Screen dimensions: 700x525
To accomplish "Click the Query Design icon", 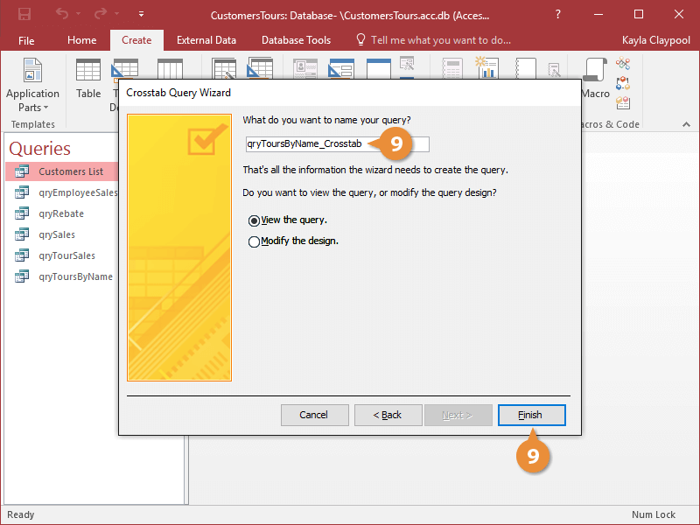I will tap(260, 69).
